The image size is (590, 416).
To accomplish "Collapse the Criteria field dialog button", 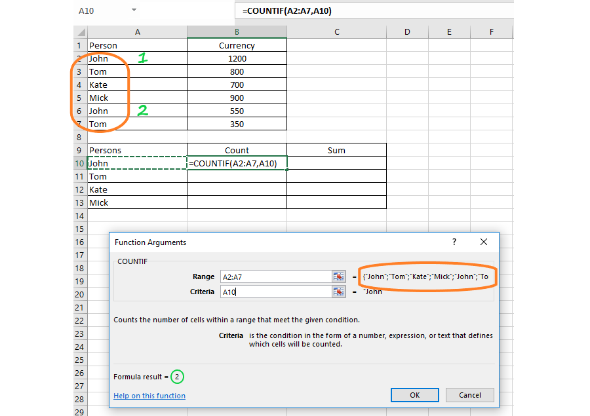I will click(x=338, y=292).
